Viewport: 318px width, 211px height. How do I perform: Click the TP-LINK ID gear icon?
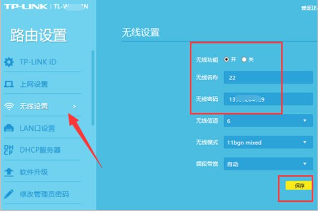click(x=9, y=62)
